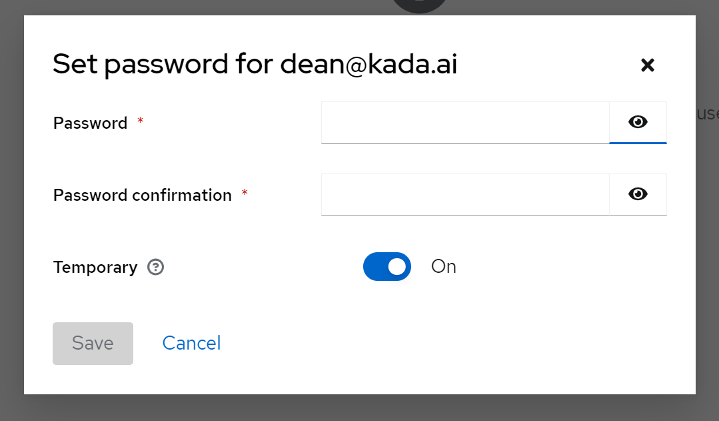
Task: Click the "Temporary" label text
Action: 95,268
